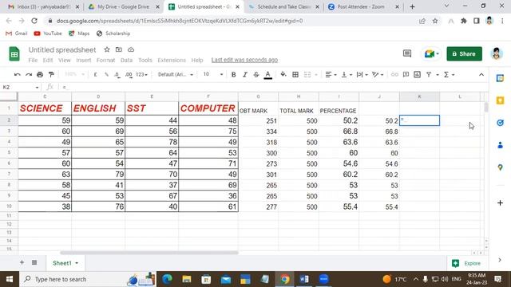Create a filter icon
Image resolution: width=511 pixels, height=287 pixels.
click(x=429, y=74)
